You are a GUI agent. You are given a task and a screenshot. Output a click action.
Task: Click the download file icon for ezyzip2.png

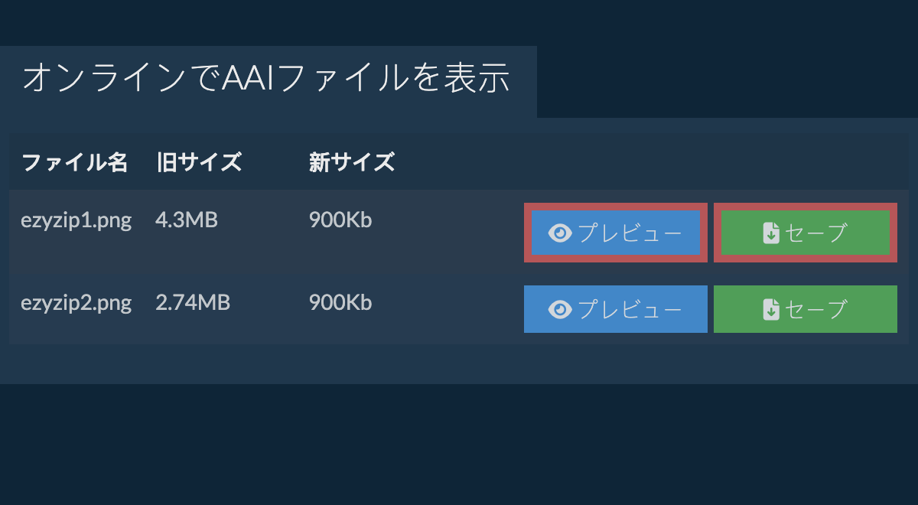tap(771, 309)
